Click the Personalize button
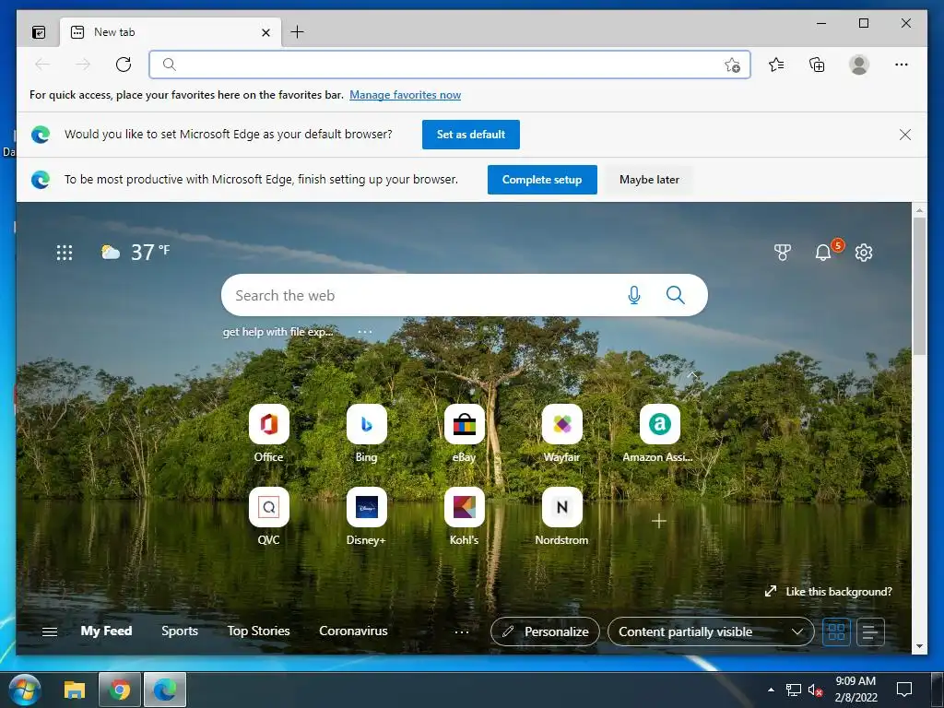944x708 pixels. click(545, 631)
